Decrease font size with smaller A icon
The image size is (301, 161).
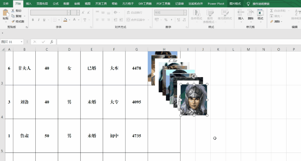pos(89,13)
